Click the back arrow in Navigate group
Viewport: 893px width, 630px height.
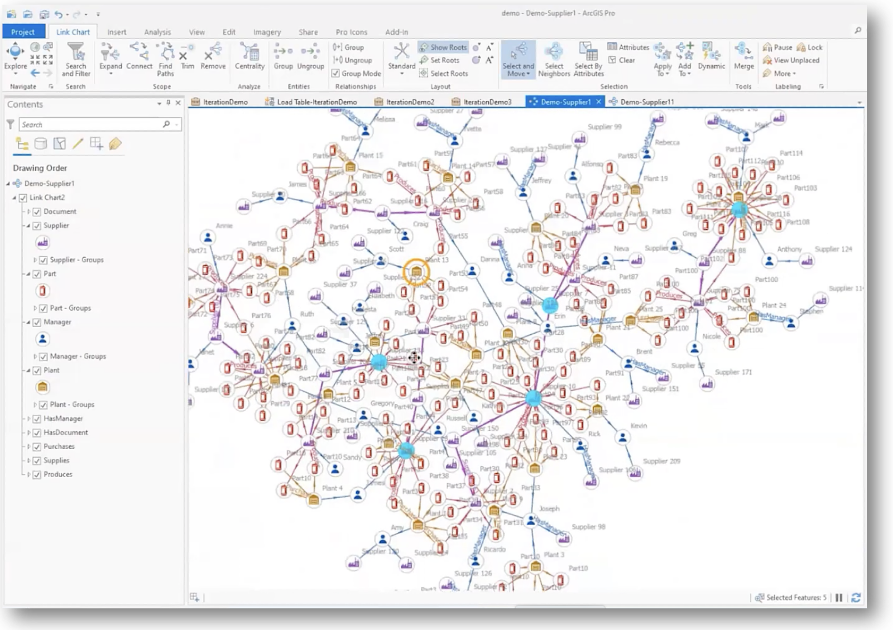pyautogui.click(x=35, y=73)
